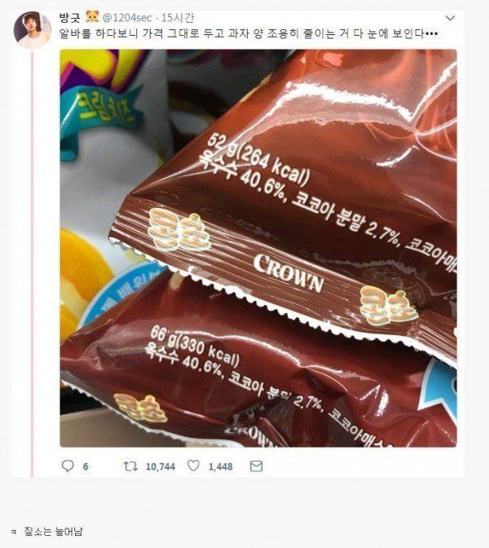This screenshot has width=489, height=548.
Task: Click the display name 방긋
Action: click(70, 17)
